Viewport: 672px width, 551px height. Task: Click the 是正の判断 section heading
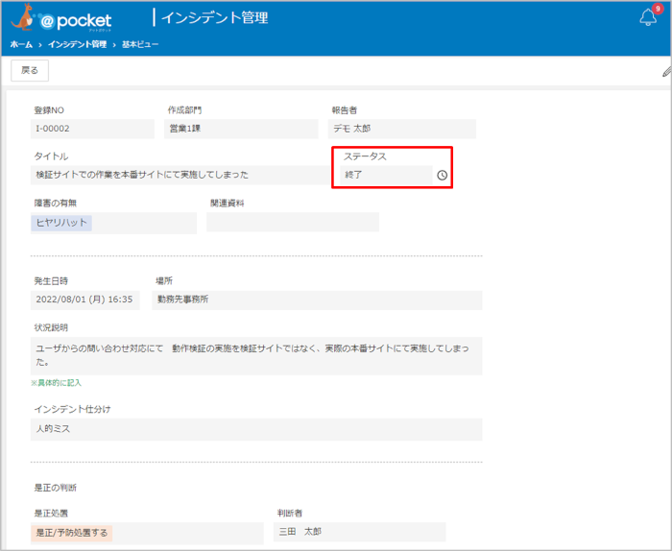tap(56, 488)
